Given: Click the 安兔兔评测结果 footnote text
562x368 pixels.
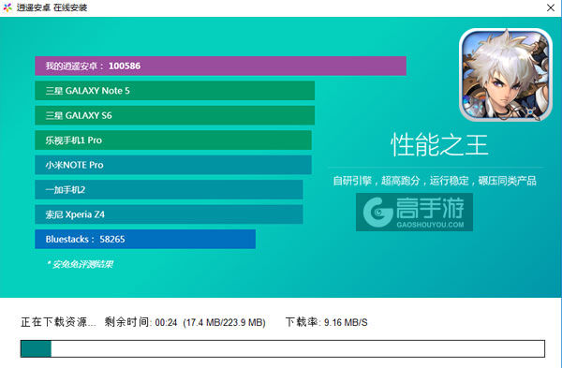Looking at the screenshot, I should [81, 264].
